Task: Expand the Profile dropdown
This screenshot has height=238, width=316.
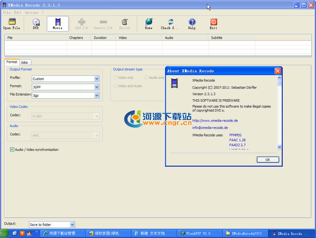Action: point(97,79)
